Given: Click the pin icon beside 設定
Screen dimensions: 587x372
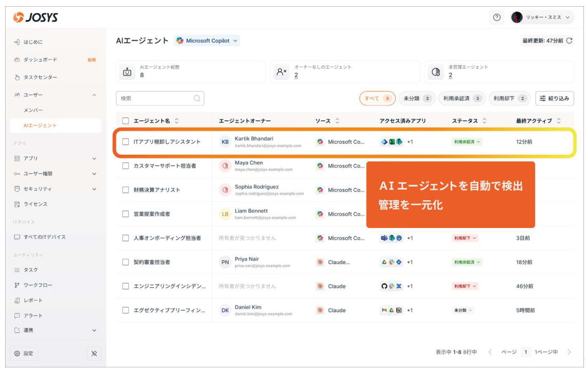Looking at the screenshot, I should (x=94, y=354).
